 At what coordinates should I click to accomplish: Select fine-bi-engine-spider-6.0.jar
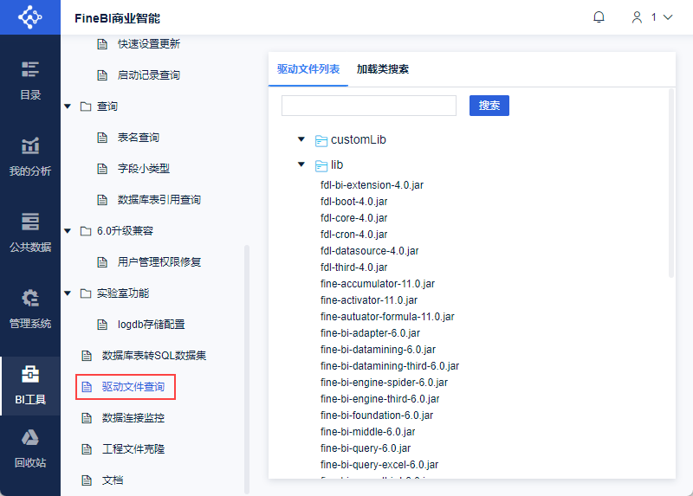click(x=384, y=383)
